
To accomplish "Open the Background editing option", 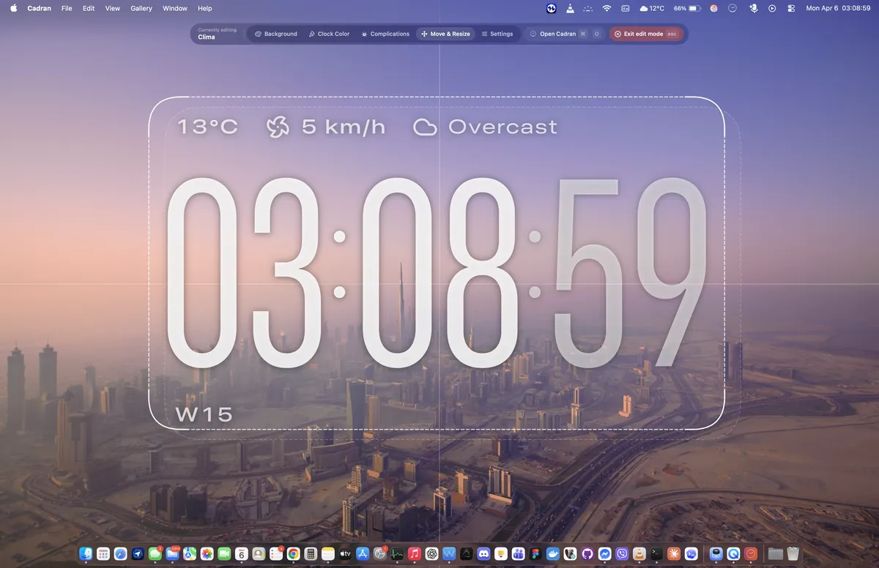I will click(x=275, y=34).
